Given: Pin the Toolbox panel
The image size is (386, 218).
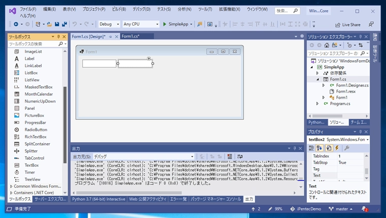Looking at the screenshot, I should click(x=58, y=37).
